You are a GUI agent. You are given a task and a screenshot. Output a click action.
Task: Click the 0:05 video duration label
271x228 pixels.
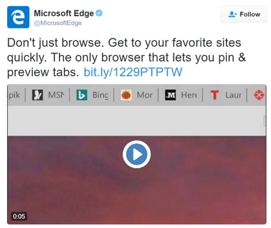(19, 216)
